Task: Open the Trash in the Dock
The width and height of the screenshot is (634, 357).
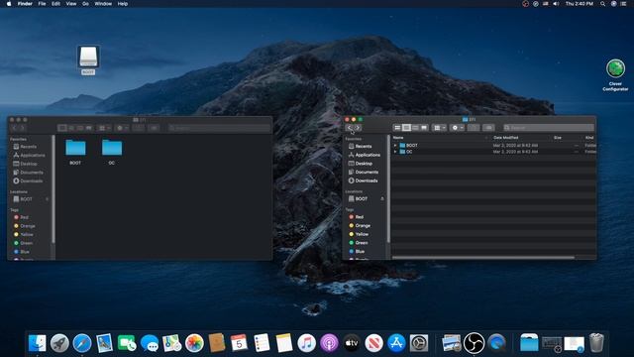Action: (x=596, y=343)
